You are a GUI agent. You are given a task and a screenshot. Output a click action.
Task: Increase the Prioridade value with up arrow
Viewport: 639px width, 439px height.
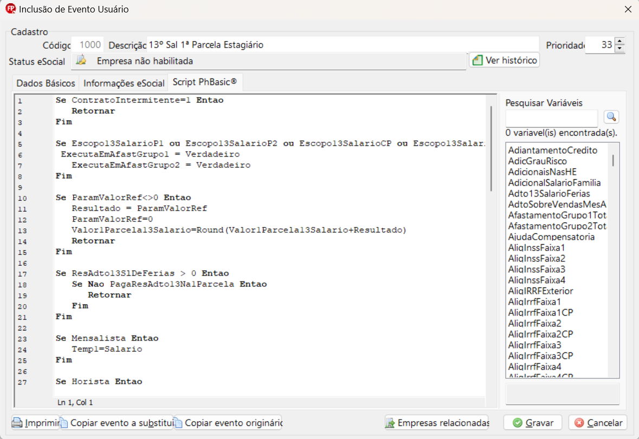[x=620, y=41]
